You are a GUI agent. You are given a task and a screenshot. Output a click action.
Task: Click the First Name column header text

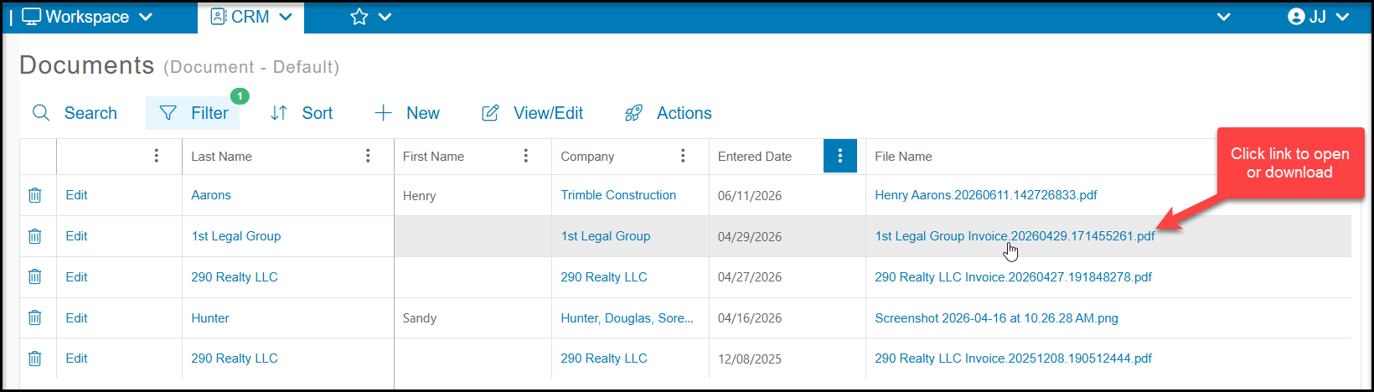point(433,157)
